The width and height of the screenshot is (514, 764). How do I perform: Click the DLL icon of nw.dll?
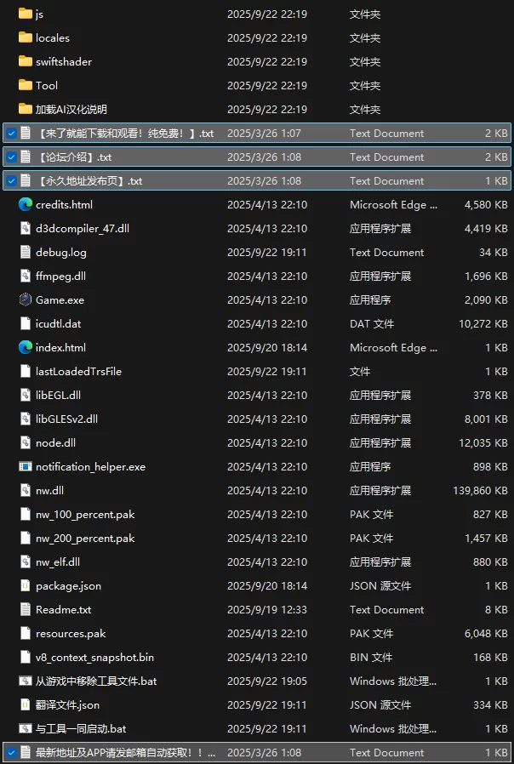(x=26, y=491)
